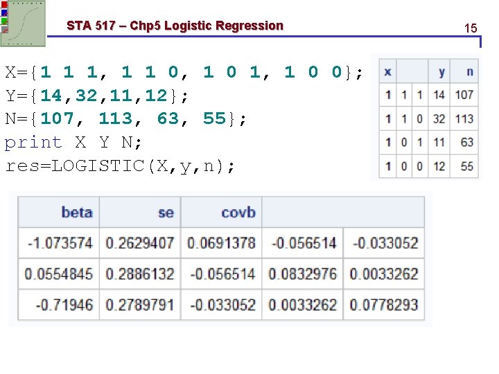Click the 'se' column header
This screenshot has height=374, width=499.
pos(140,212)
